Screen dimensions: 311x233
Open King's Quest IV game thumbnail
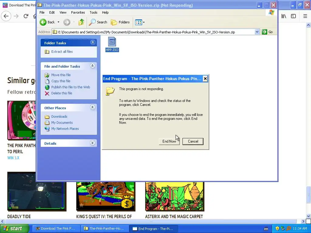click(x=106, y=196)
